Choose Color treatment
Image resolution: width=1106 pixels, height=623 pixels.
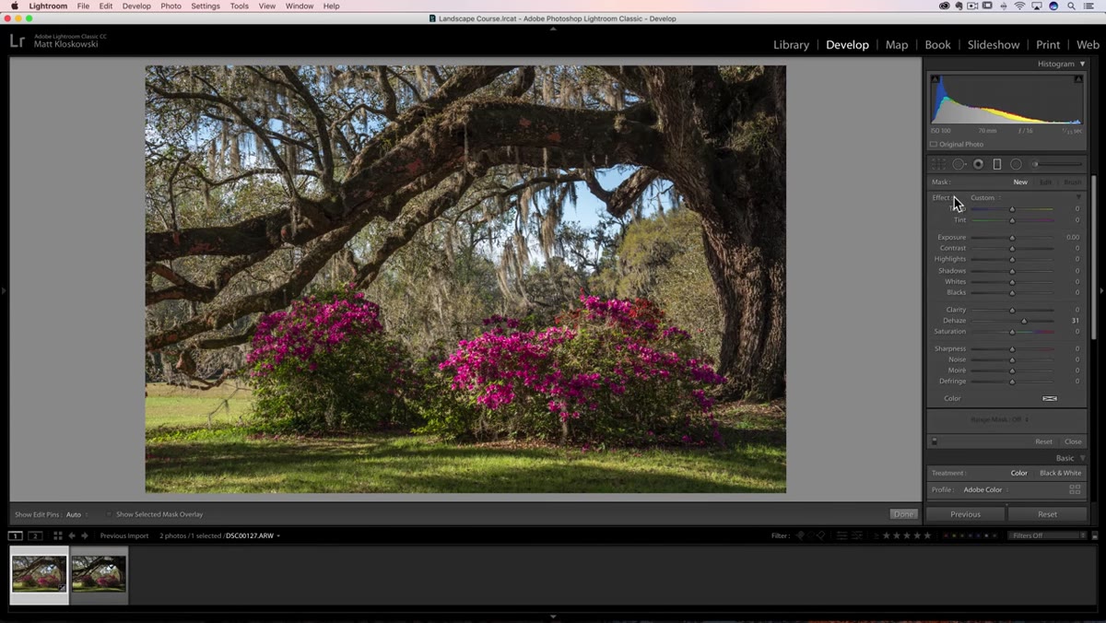1018,473
